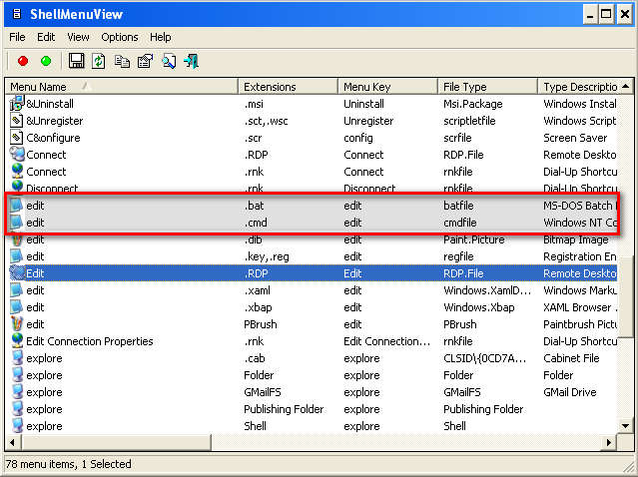638x477 pixels.
Task: Click the horizontal scrollbar right arrow
Action: [610, 442]
